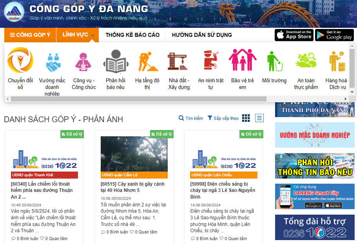Open the Phản hồi thông tin báo nêu banner
Image resolution: width=357 pixels, height=244 pixels.
click(315, 166)
